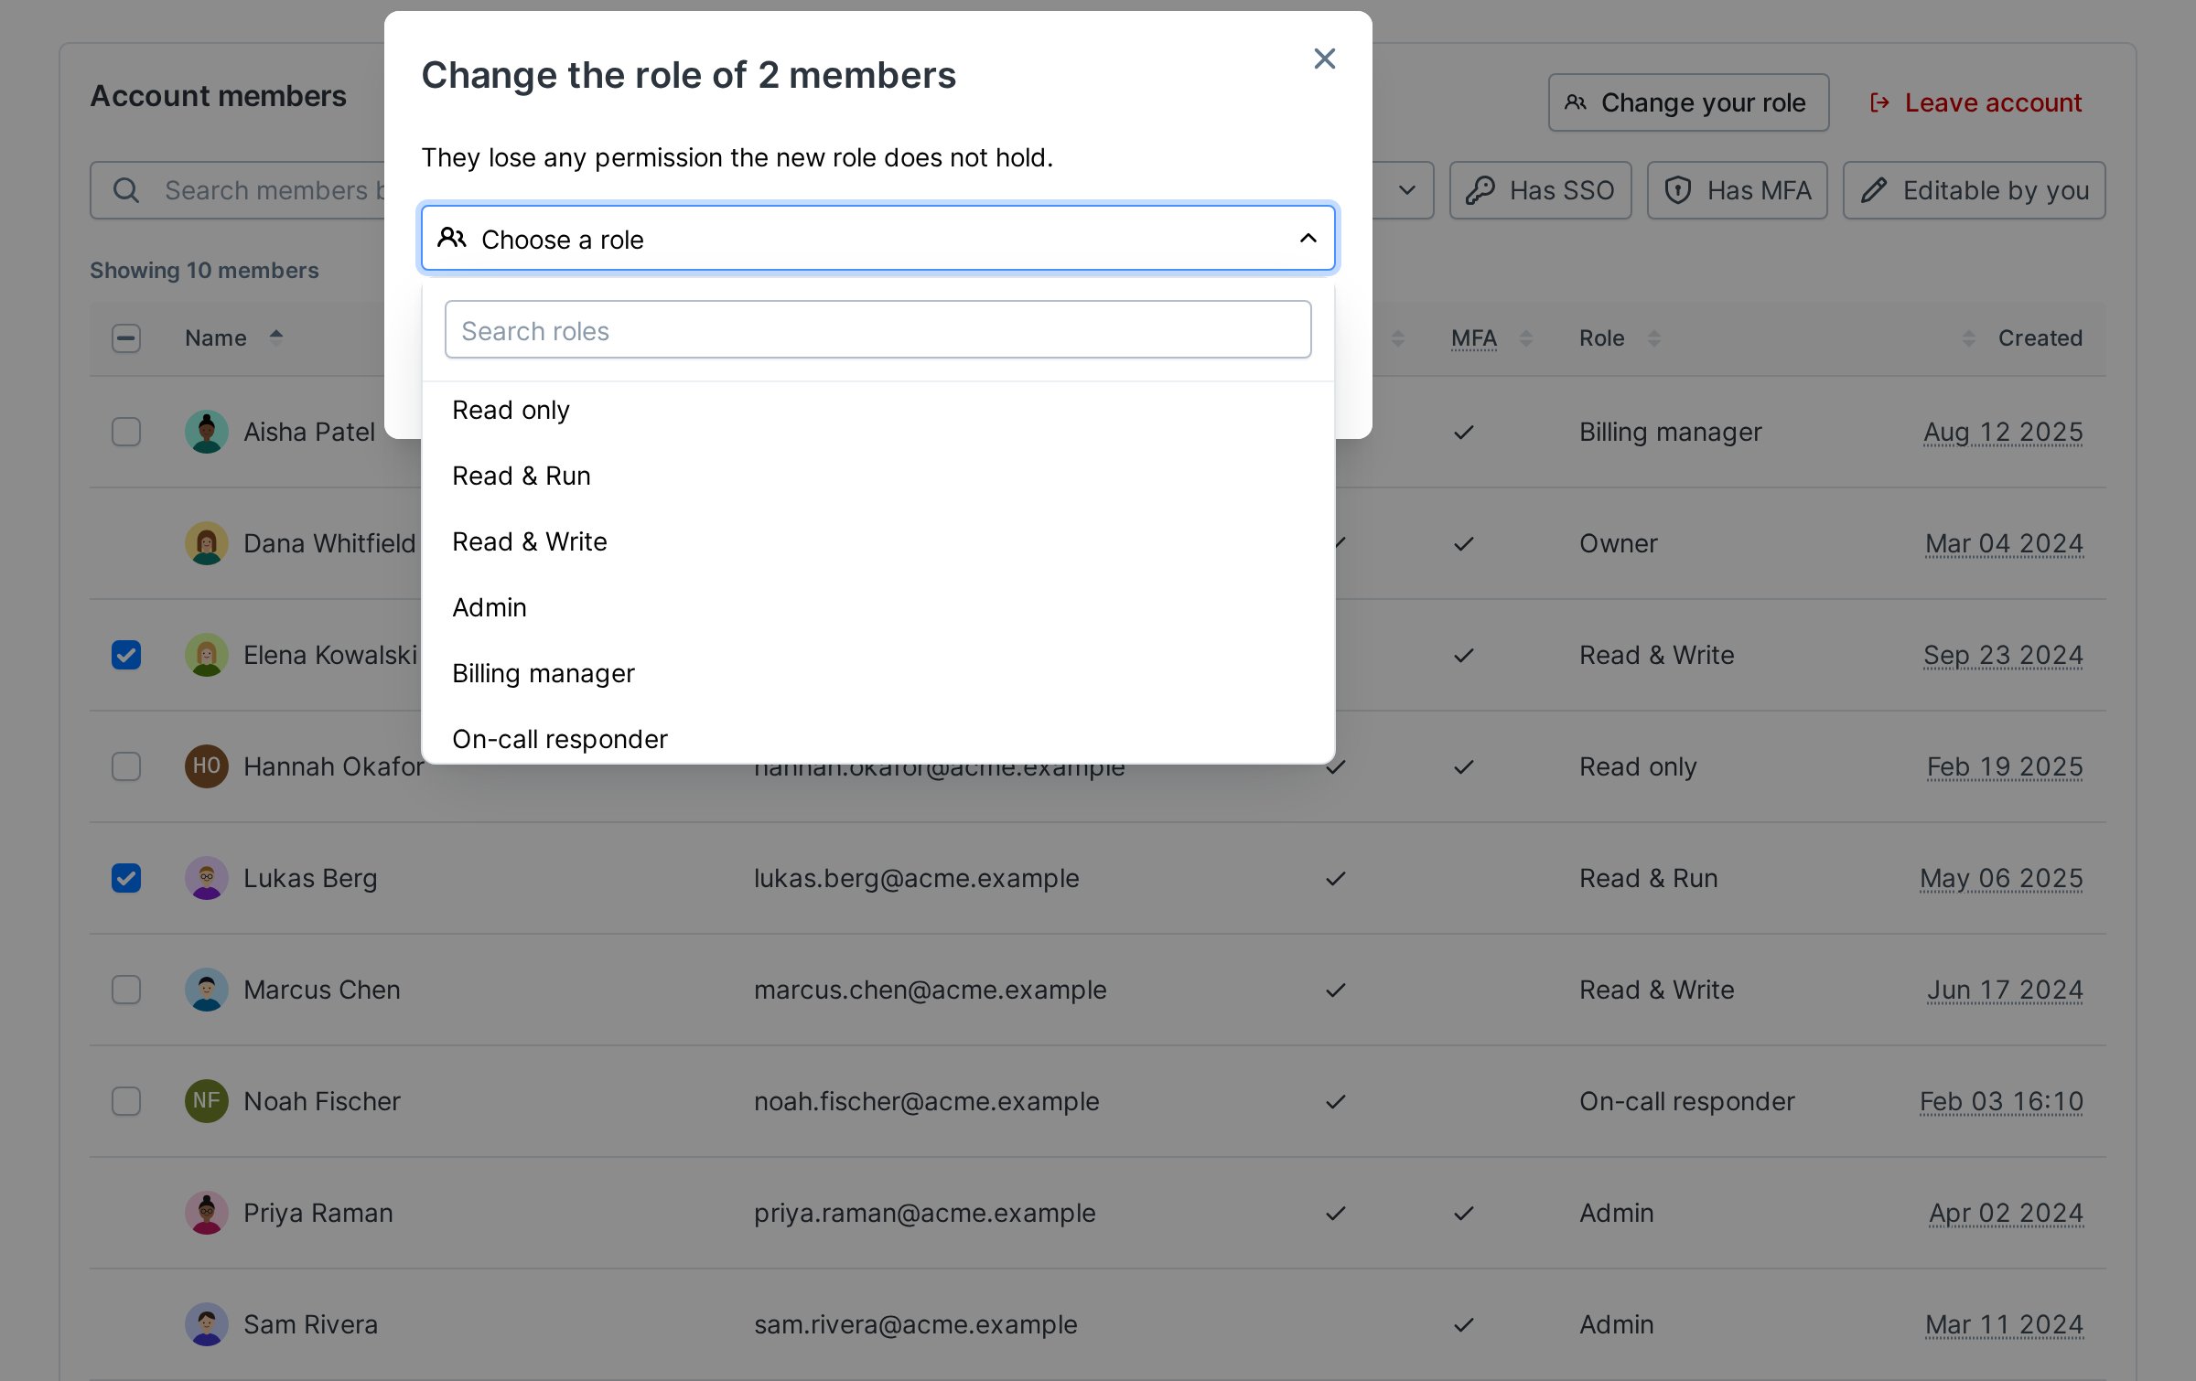Click Marcus Chen's avatar
This screenshot has width=2196, height=1381.
coord(207,990)
